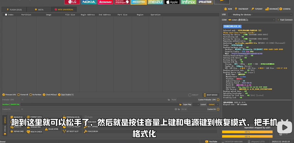Open the Model dropdown
294x143 pixels.
coord(187,100)
